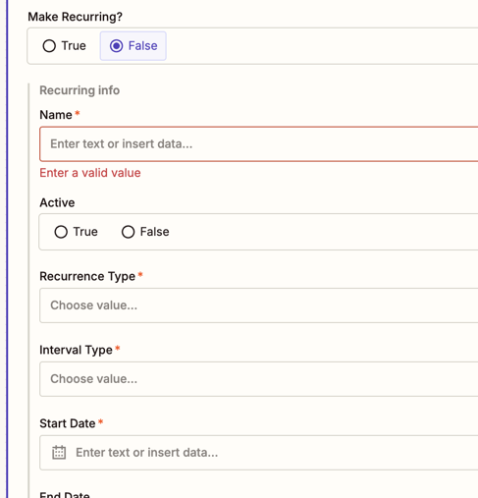The image size is (478, 498).
Task: Open the Interval Type dropdown
Action: [259, 379]
